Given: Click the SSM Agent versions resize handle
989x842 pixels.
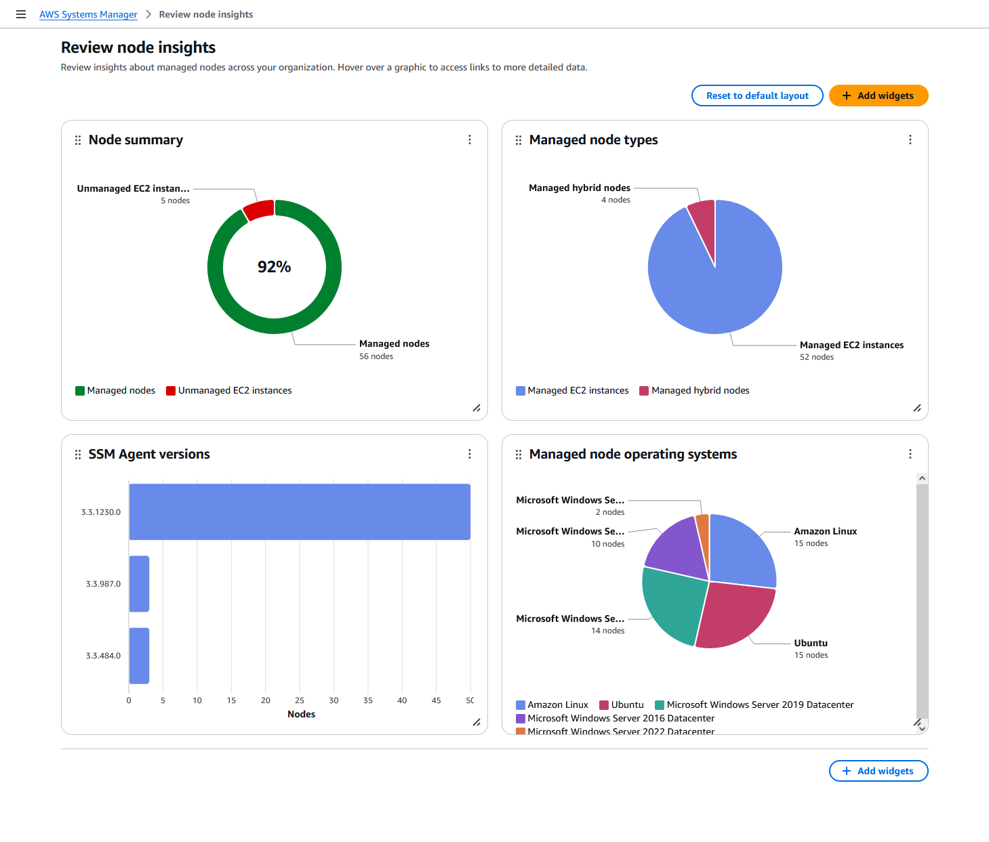Looking at the screenshot, I should tap(477, 723).
